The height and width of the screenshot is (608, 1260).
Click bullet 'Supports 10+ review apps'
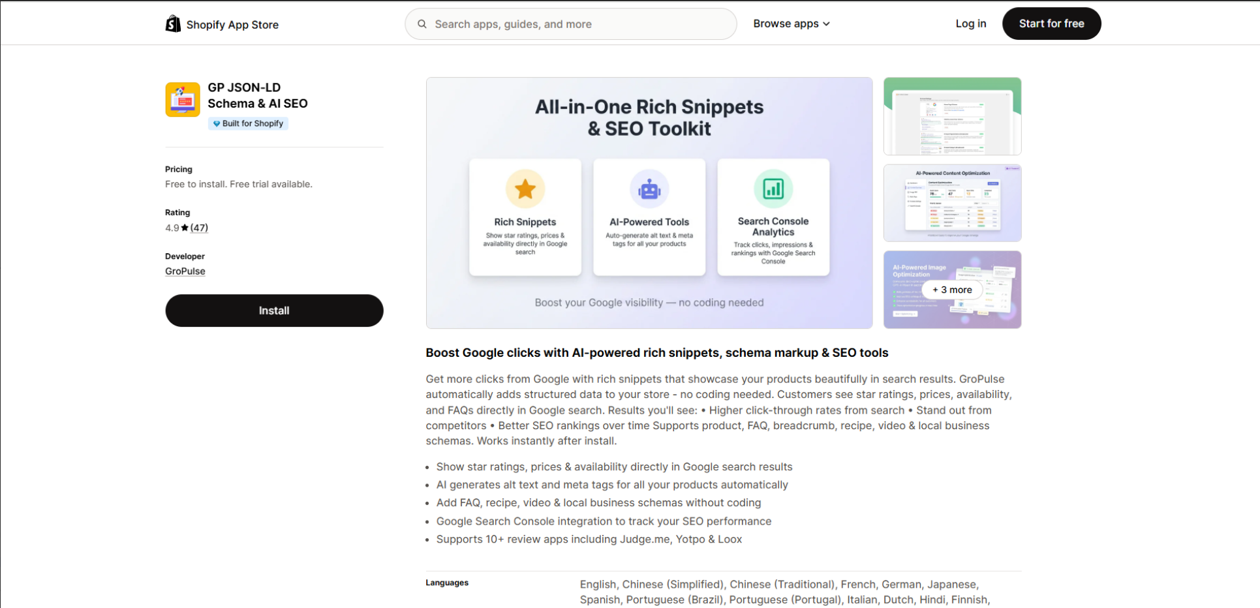(x=589, y=540)
